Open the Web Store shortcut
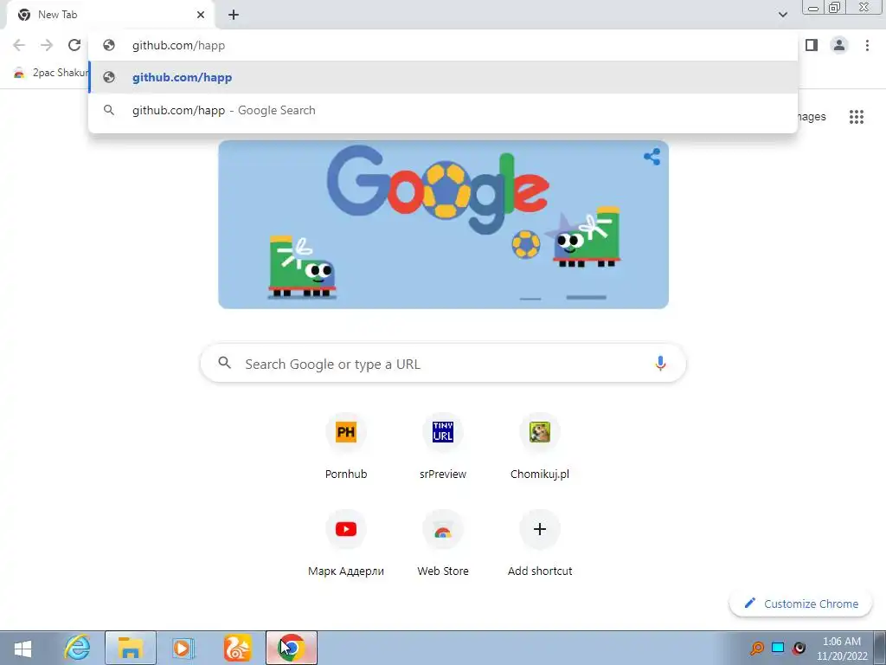This screenshot has width=886, height=665. tap(442, 544)
